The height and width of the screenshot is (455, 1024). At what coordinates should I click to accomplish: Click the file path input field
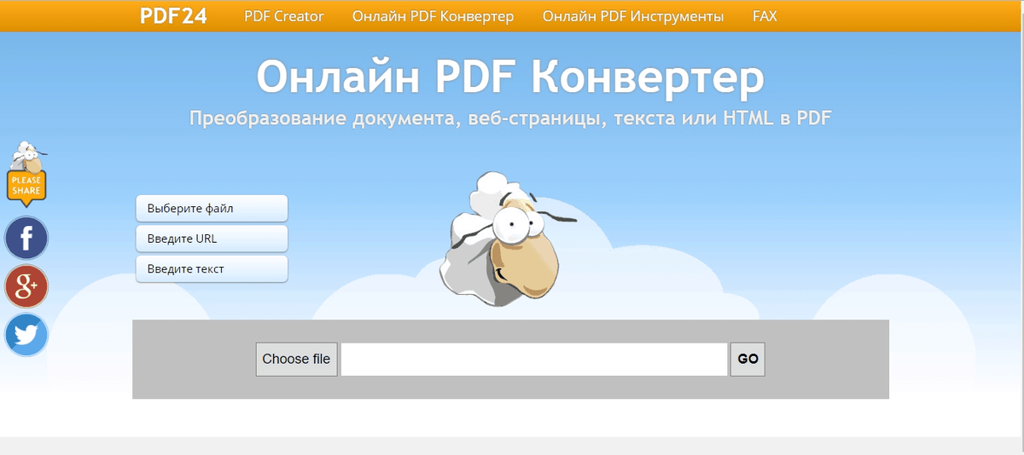534,359
